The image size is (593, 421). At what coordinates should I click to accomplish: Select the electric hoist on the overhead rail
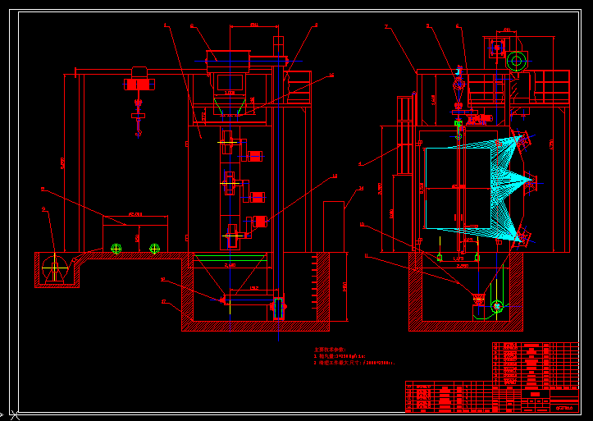click(x=139, y=82)
